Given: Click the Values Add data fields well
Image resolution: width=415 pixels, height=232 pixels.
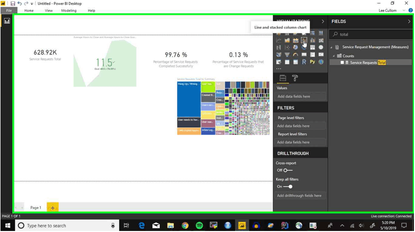Looking at the screenshot, I should click(300, 96).
